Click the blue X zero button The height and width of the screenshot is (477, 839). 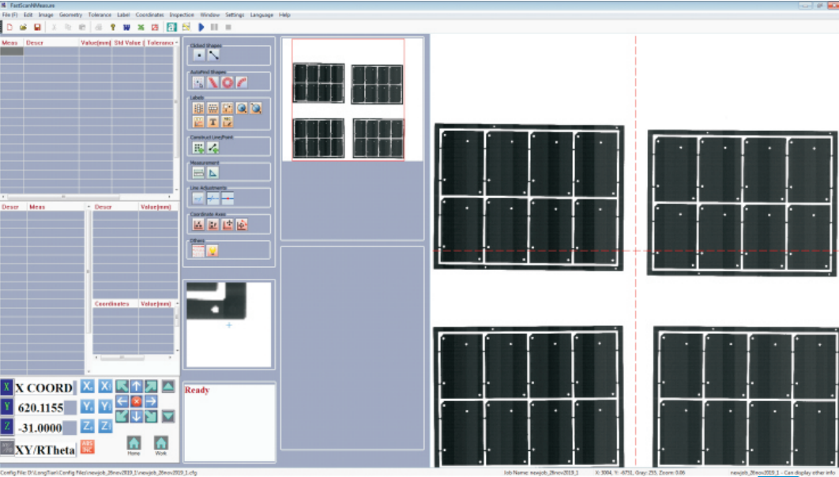[x=87, y=387]
